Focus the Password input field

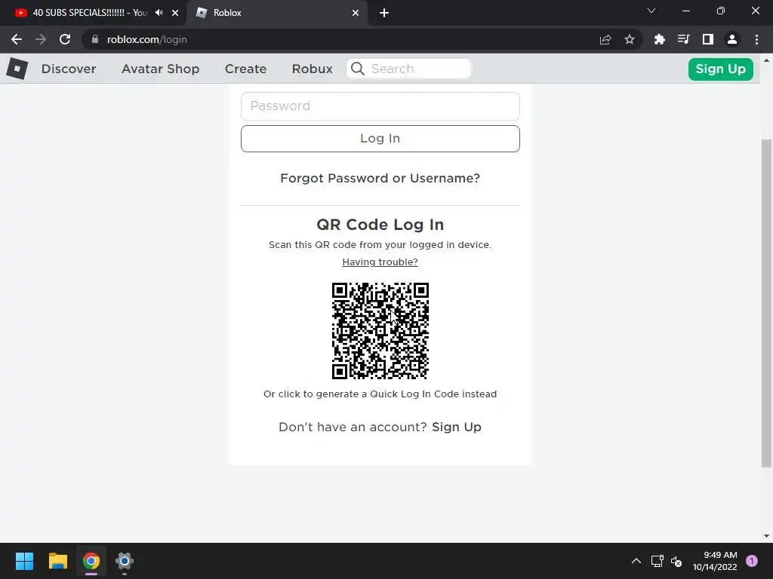coord(380,106)
